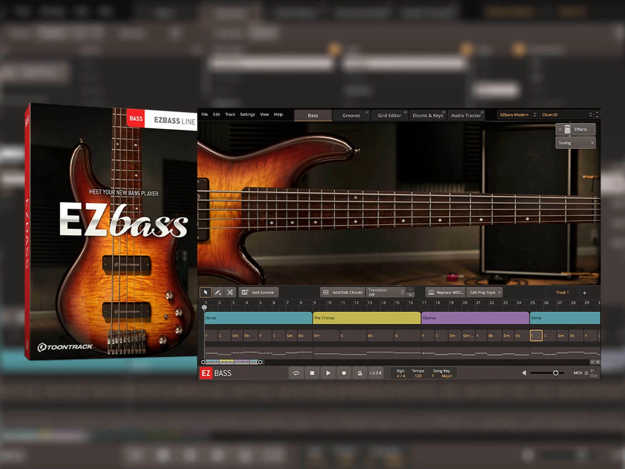
Task: Switch to the Grooves tab
Action: click(351, 115)
